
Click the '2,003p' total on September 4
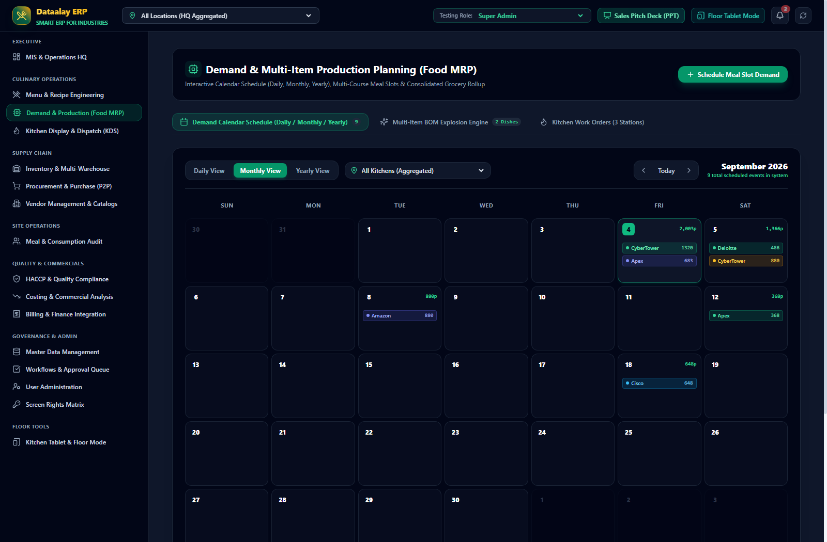pyautogui.click(x=687, y=229)
